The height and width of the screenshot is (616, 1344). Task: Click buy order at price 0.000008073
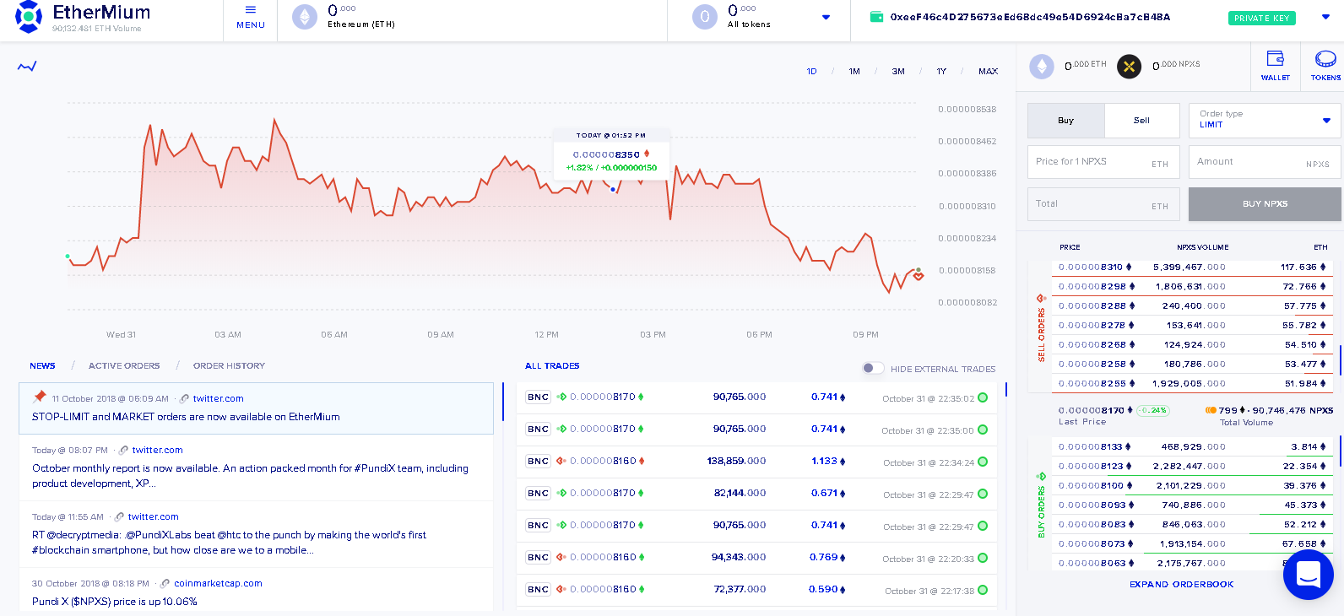[x=1193, y=543]
